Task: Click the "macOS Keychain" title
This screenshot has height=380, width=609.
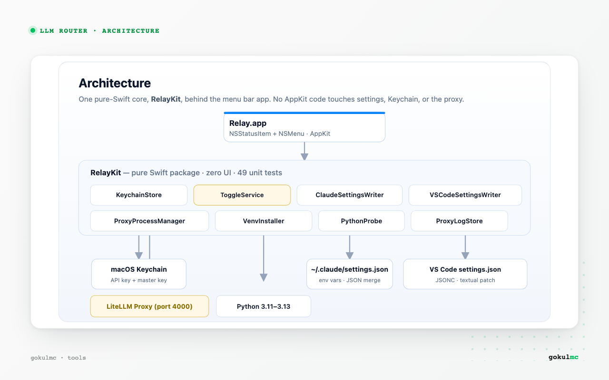Action: 139,269
